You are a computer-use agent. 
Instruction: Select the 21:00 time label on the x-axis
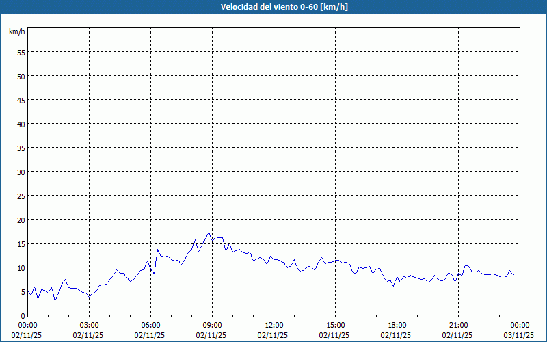(459, 325)
